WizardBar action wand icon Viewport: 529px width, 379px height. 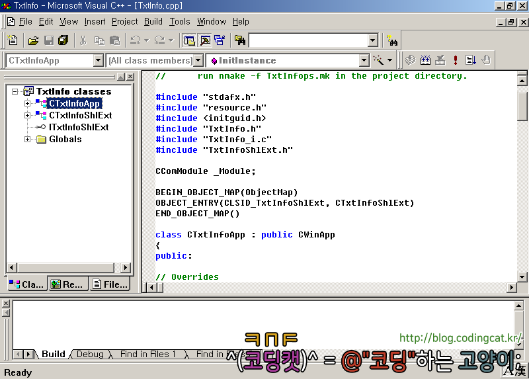[x=378, y=60]
